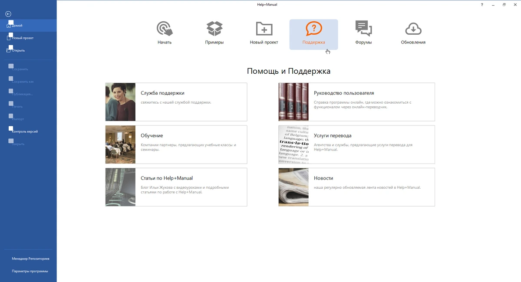Click the seminar room photo thumbnail
The width and height of the screenshot is (521, 282).
(x=121, y=144)
